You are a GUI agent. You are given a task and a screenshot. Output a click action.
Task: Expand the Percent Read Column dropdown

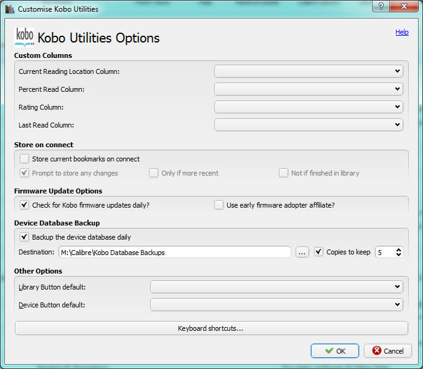308,89
